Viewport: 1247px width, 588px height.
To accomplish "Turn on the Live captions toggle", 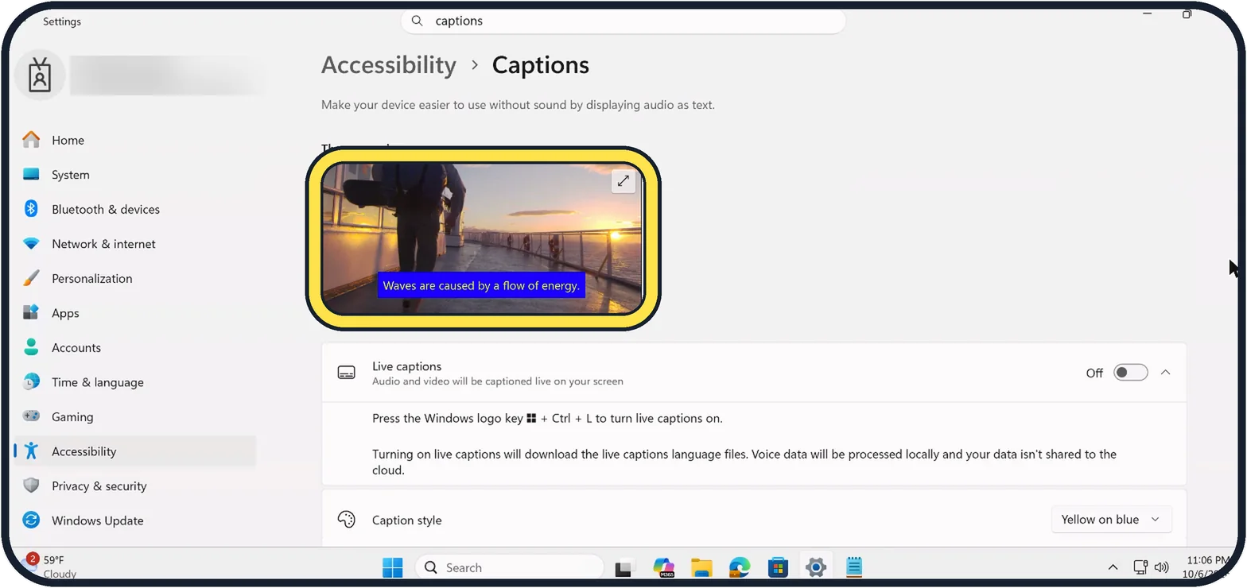I will pos(1130,373).
